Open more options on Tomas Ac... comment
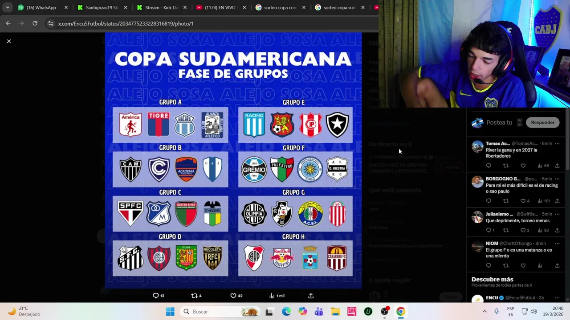 [x=557, y=144]
